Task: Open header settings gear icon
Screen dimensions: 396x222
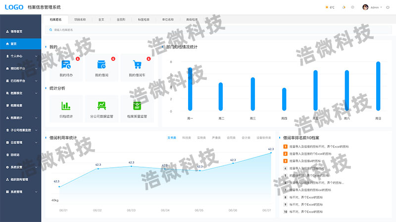Action: point(352,7)
